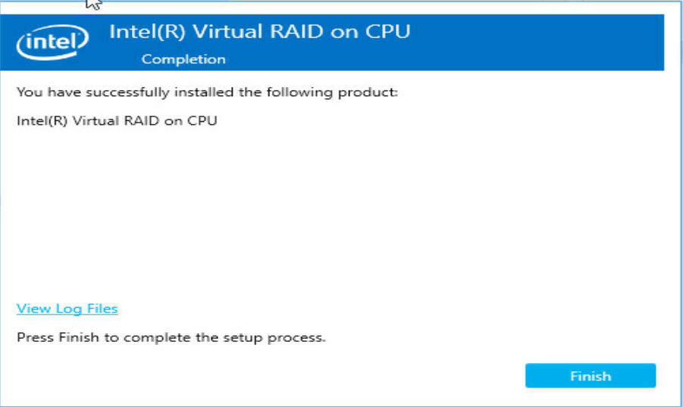Screen dimensions: 683x407
Task: Click the header title Intel(R) Virtual RAID on CPU
Action: tap(259, 32)
